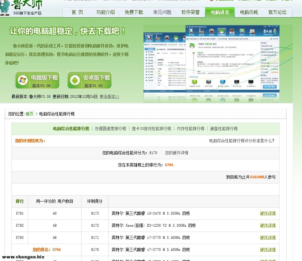Download 安卓版 version V1.93
Viewport: 302px width, 261px height.
pos(89,80)
